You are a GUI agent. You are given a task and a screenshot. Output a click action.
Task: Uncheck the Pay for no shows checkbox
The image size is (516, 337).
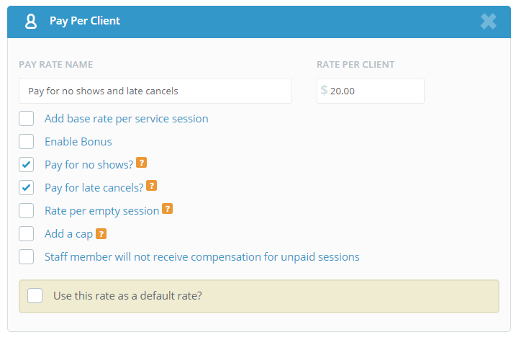coord(27,165)
